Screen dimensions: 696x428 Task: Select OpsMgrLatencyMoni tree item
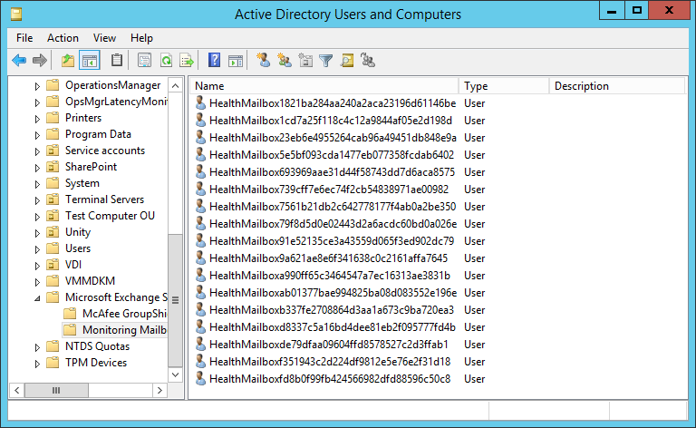(x=116, y=102)
